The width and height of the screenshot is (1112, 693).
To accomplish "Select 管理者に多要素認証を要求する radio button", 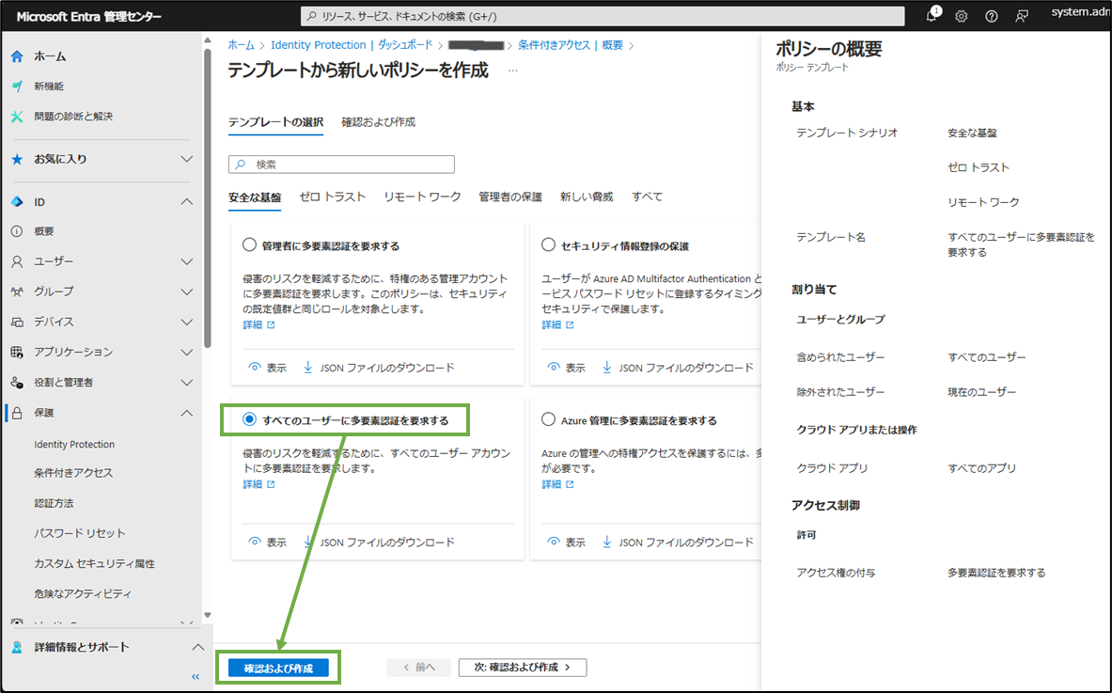I will 249,244.
